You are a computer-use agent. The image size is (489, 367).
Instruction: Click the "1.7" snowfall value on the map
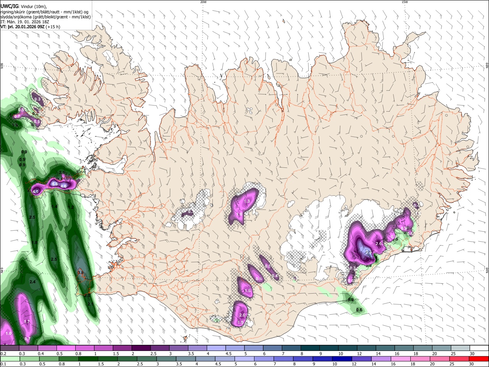coord(27,322)
